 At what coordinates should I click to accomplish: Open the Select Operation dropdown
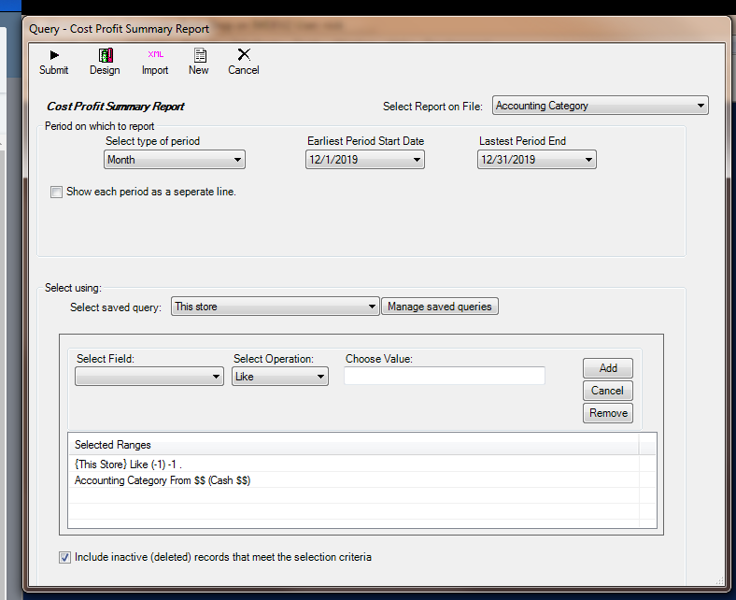[x=280, y=377]
